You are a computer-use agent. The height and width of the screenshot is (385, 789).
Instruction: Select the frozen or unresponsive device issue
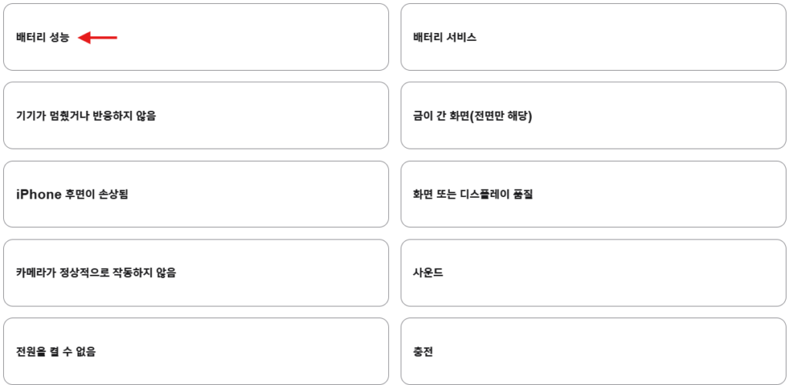pos(86,115)
